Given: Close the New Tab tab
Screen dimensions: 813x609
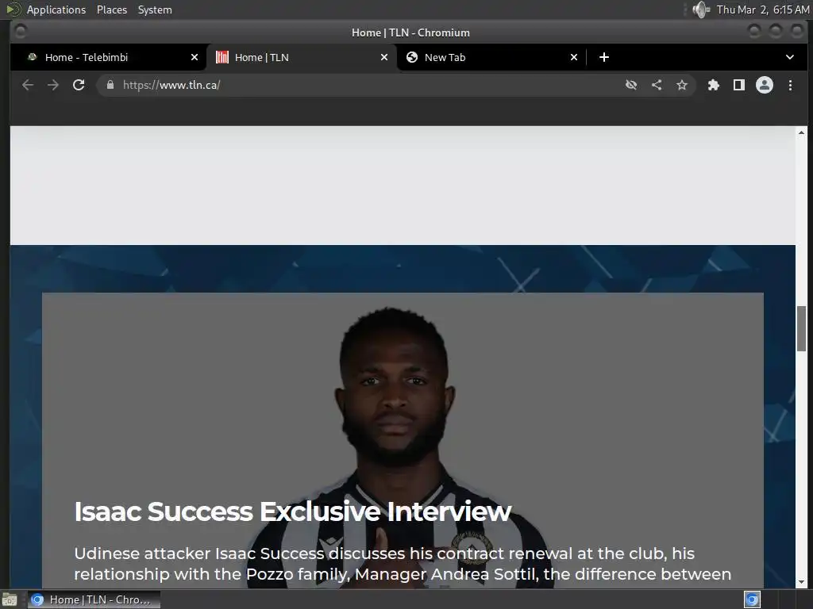Looking at the screenshot, I should coord(574,57).
